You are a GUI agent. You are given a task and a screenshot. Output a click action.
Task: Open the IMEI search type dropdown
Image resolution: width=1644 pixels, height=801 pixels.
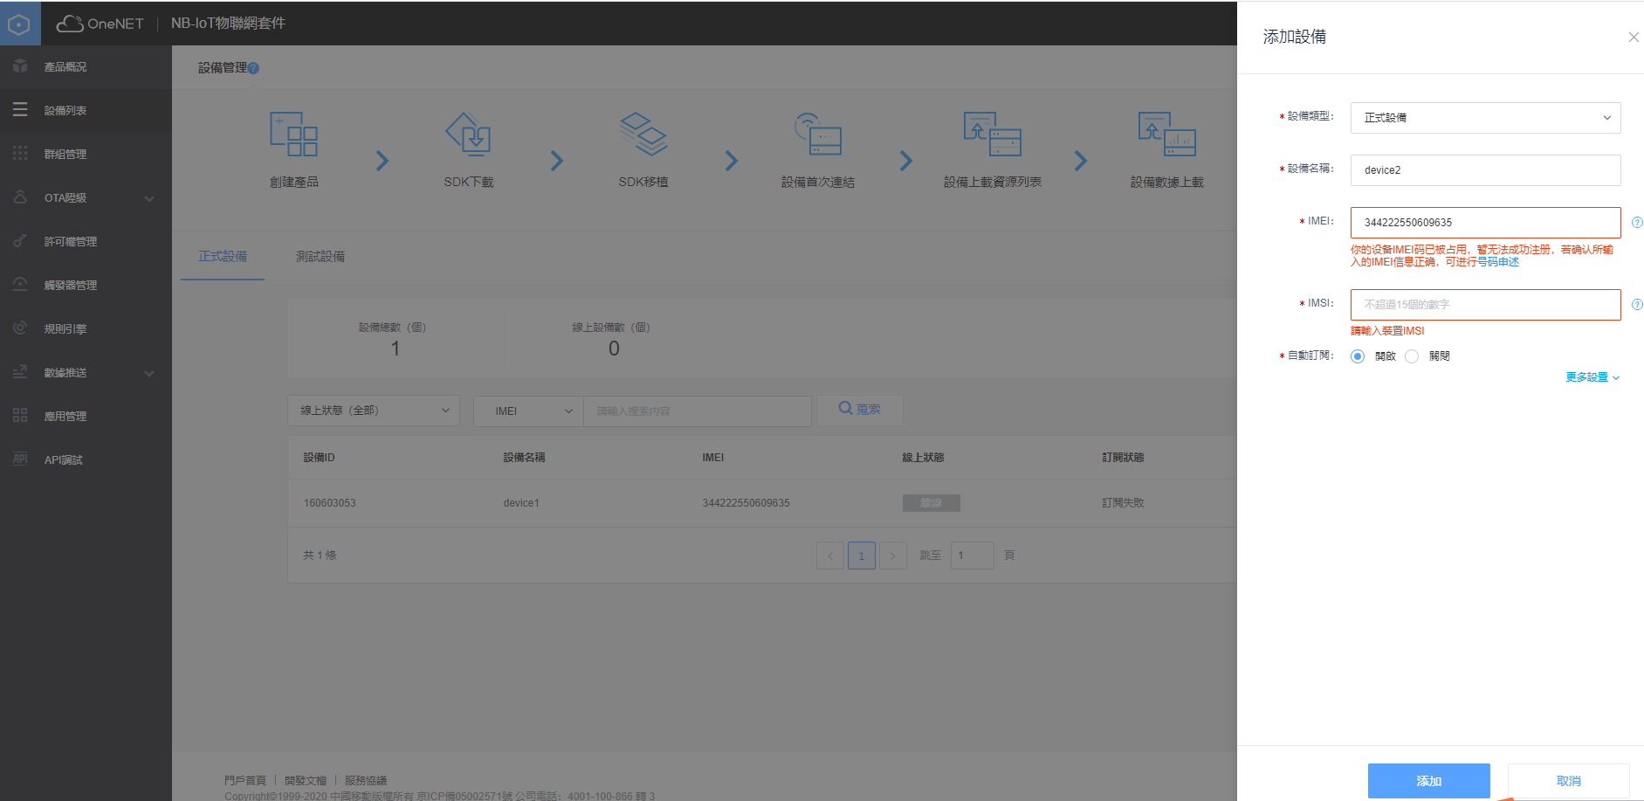point(528,411)
